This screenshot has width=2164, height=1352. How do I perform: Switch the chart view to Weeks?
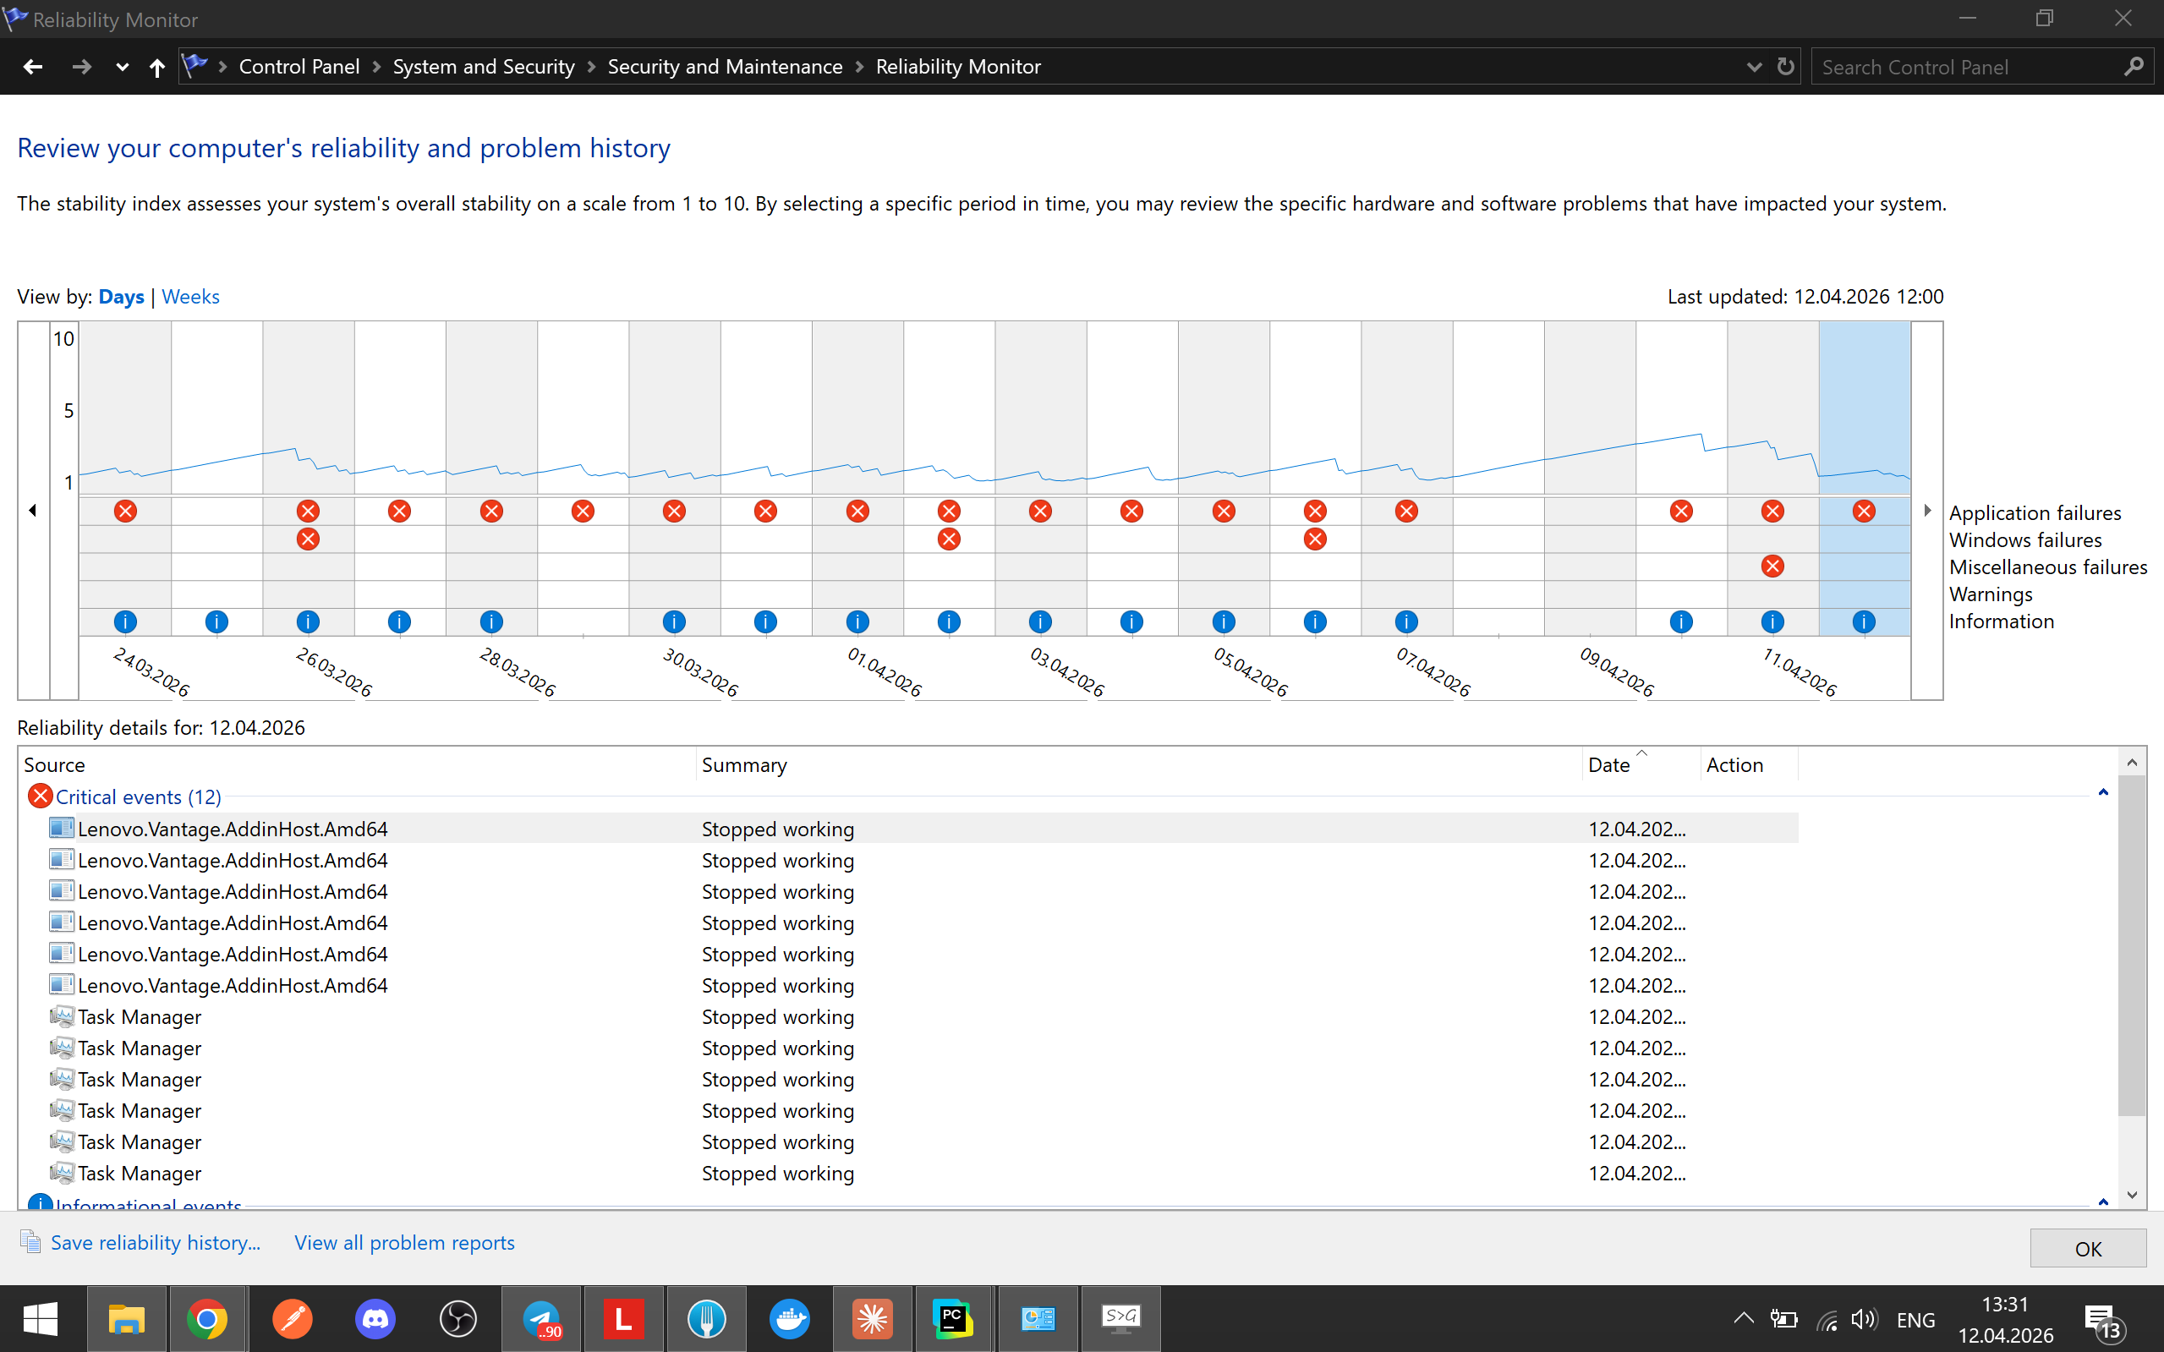click(x=190, y=296)
